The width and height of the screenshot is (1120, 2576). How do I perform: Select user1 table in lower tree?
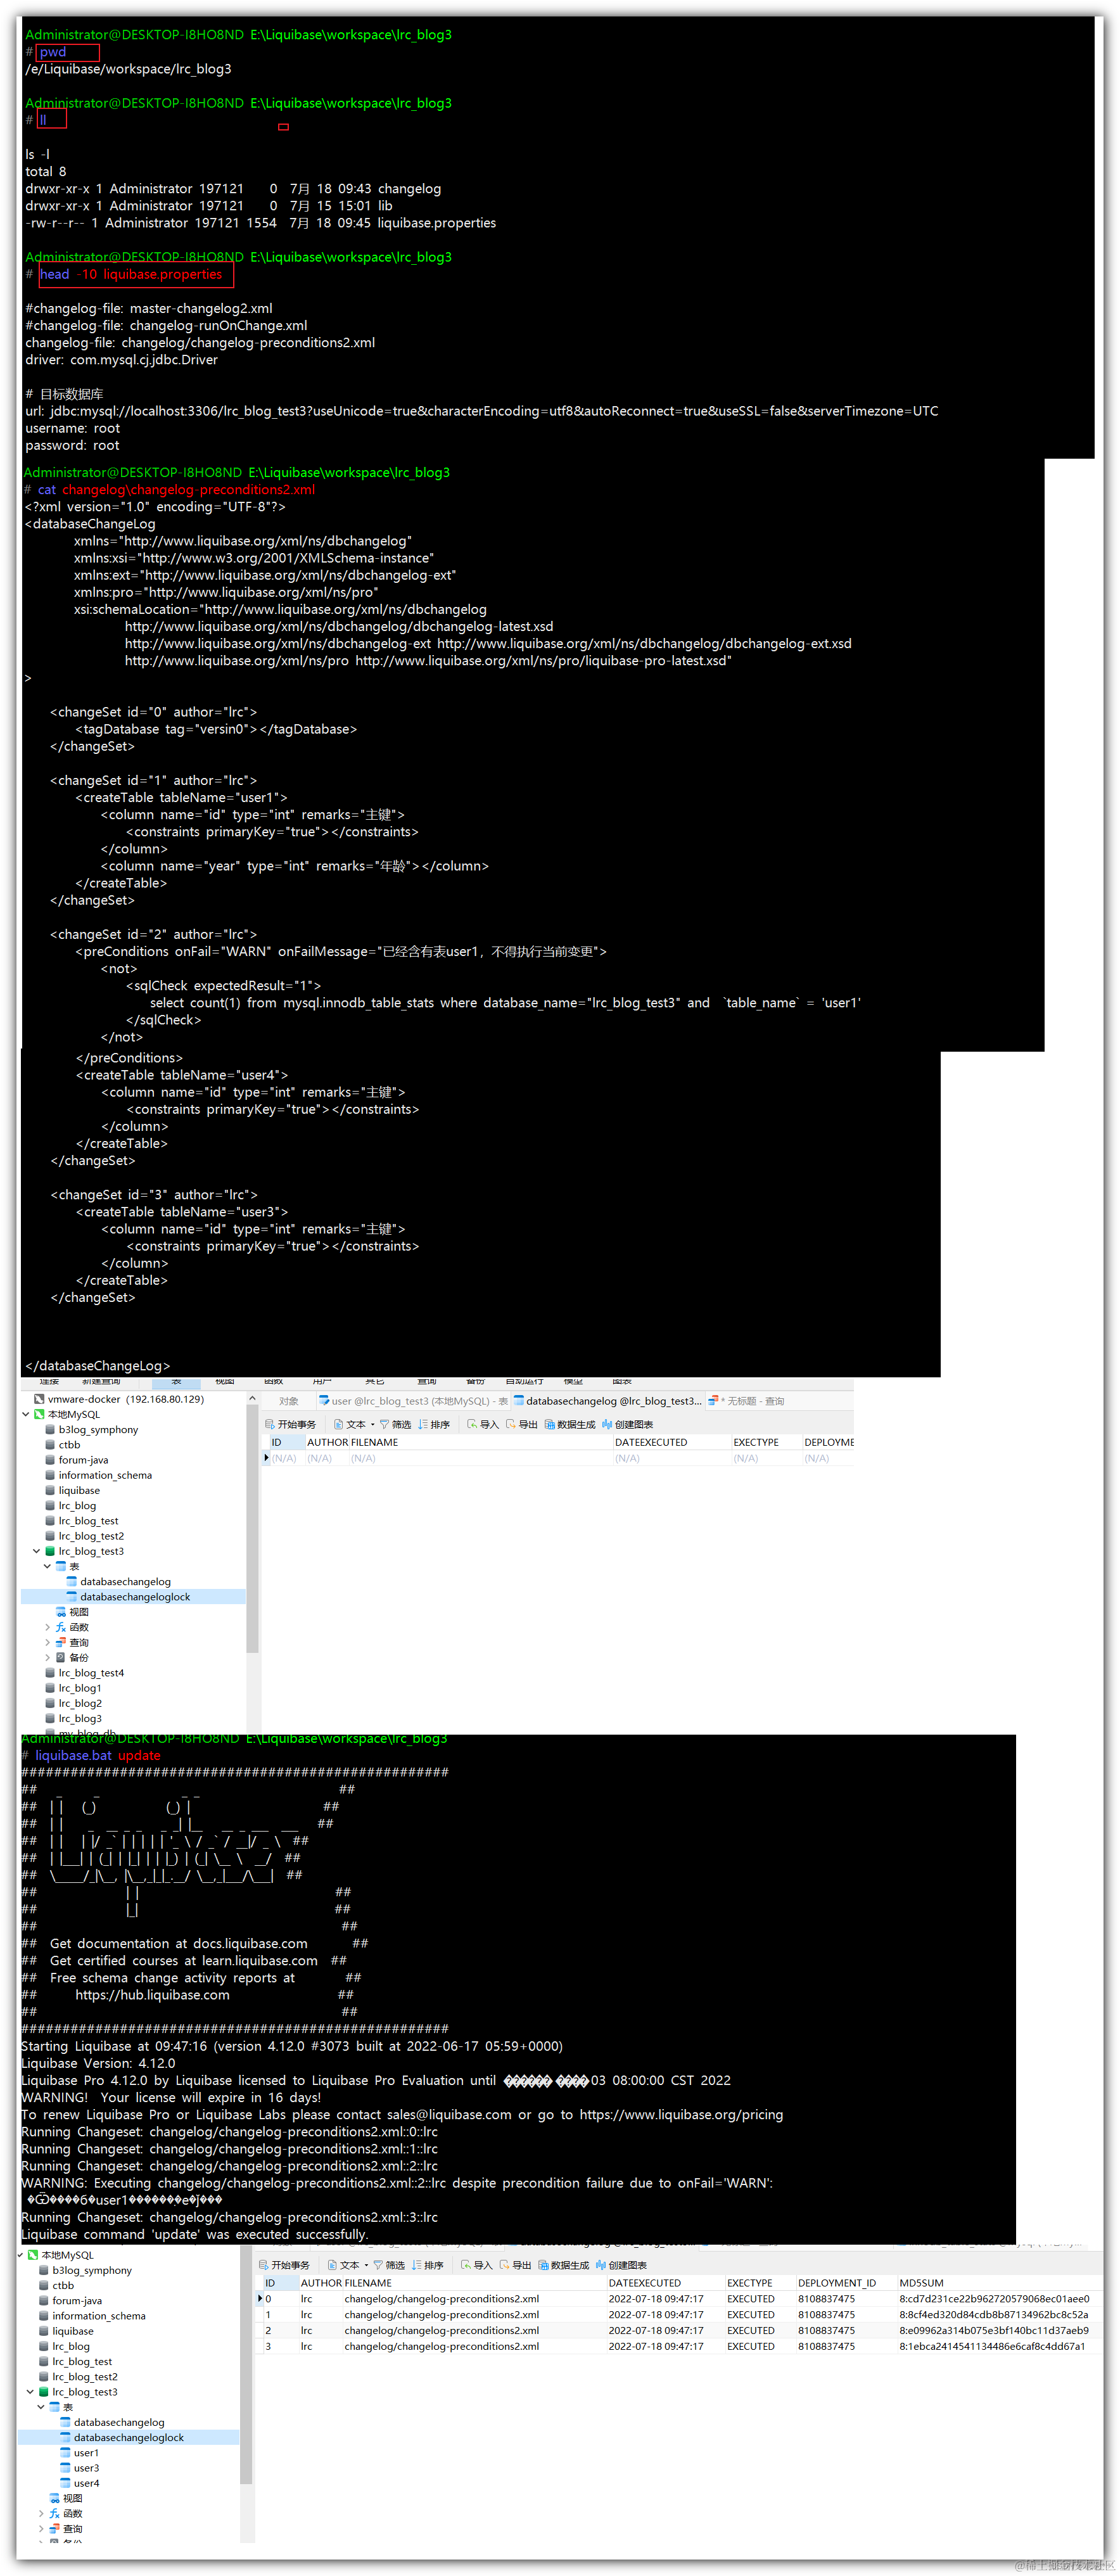[x=80, y=2452]
